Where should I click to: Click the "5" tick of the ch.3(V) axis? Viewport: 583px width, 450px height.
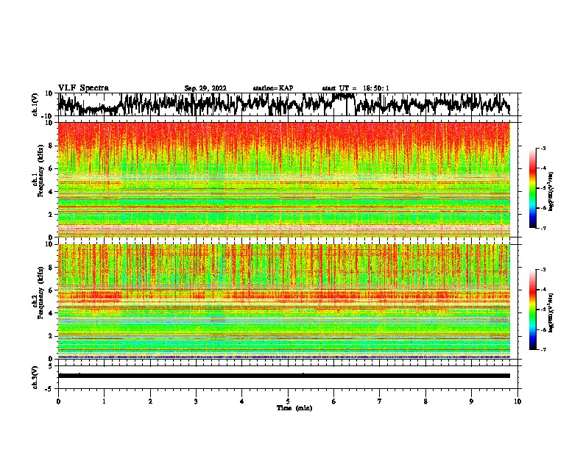(51, 366)
